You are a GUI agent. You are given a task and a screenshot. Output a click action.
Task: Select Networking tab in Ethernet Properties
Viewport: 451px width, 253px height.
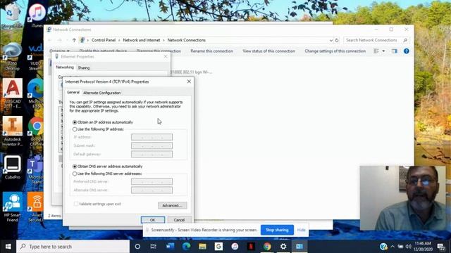[x=65, y=67]
